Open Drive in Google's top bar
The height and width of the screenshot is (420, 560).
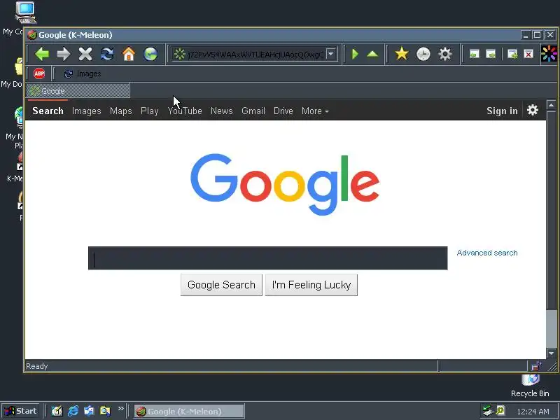coord(283,111)
